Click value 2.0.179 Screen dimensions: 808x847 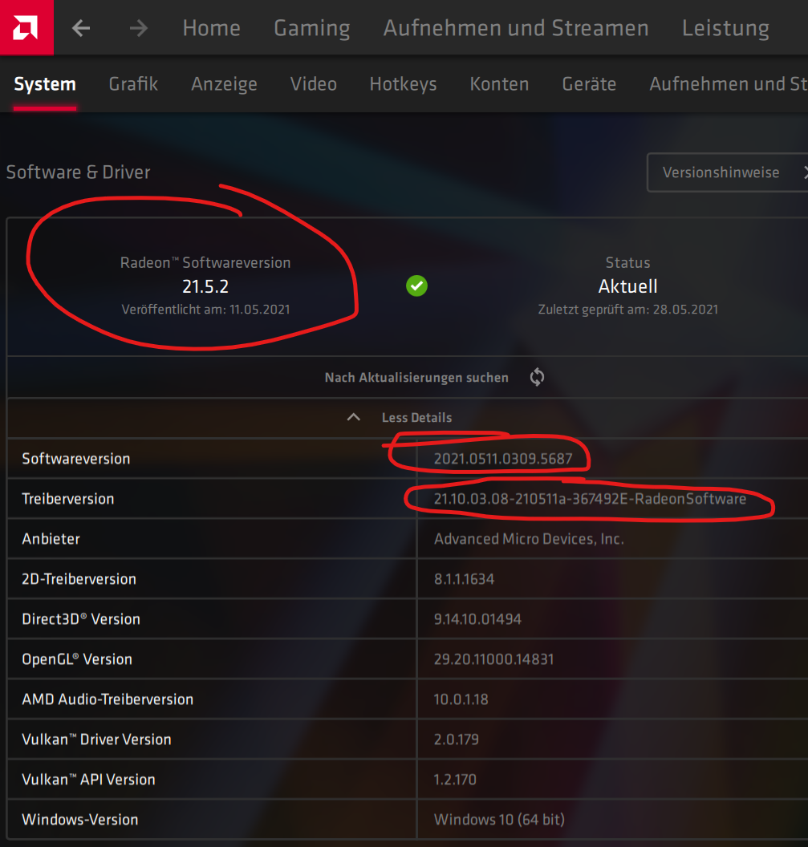pos(457,740)
